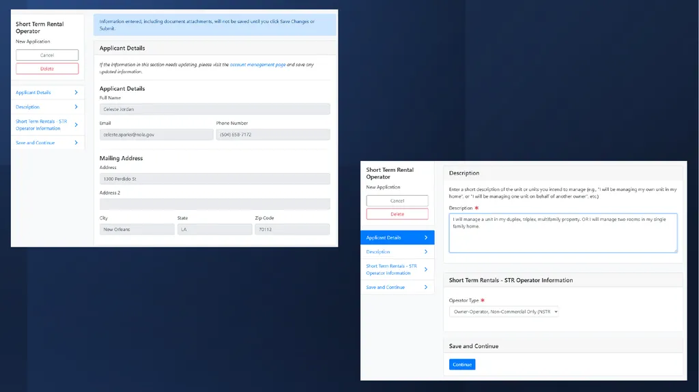Screen dimensions: 699x392
Task: Click the State field with LA
Action: pos(215,230)
